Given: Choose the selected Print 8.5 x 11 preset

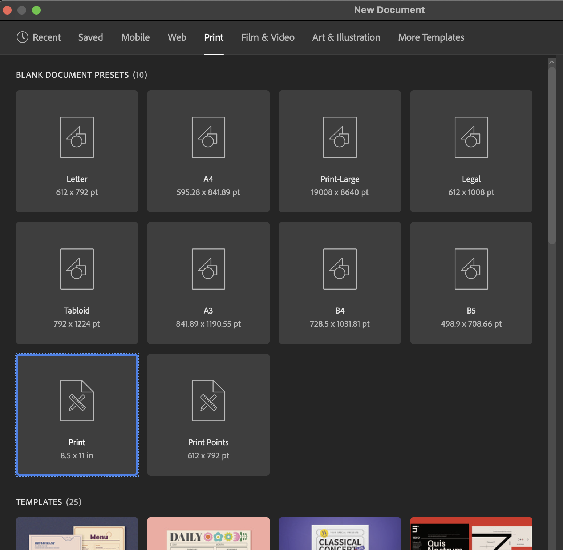Looking at the screenshot, I should tap(77, 414).
